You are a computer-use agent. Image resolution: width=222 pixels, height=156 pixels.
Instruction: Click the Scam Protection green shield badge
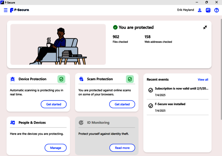click(130, 79)
